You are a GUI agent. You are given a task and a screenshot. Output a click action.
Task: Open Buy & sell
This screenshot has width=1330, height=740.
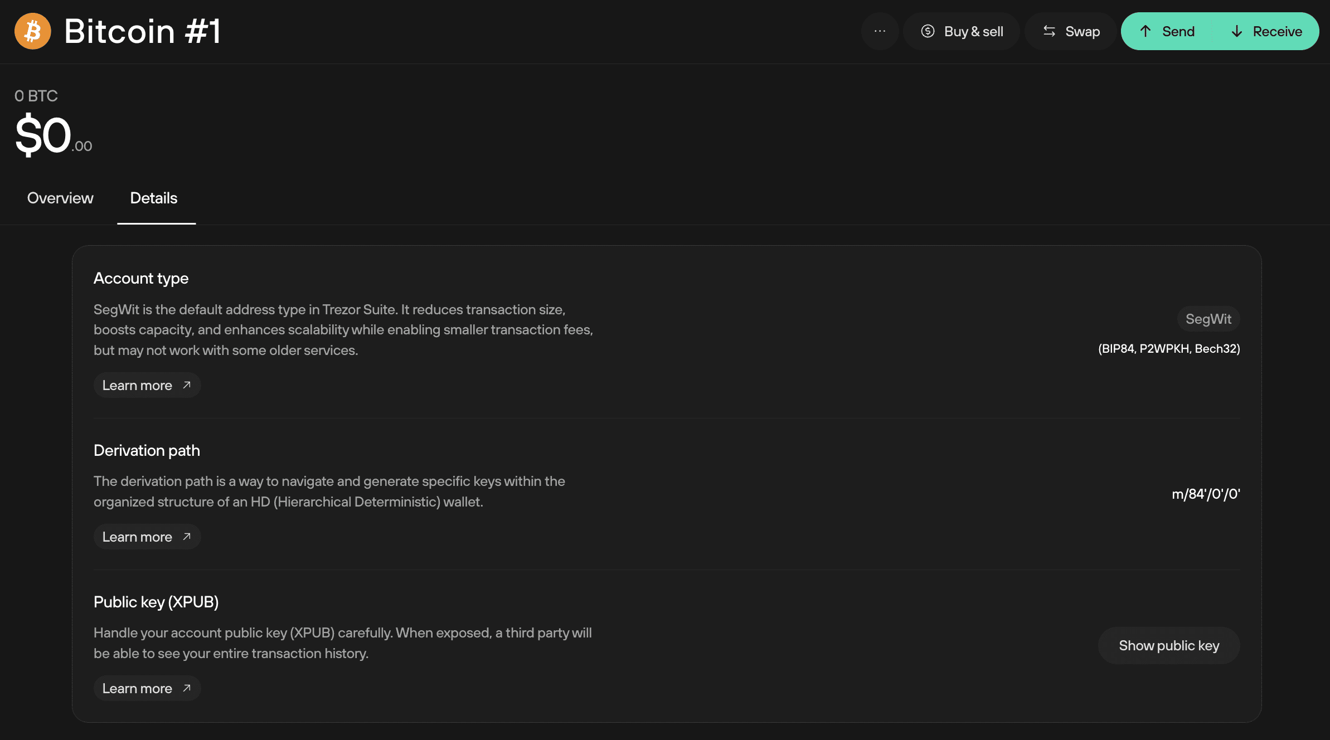[962, 31]
